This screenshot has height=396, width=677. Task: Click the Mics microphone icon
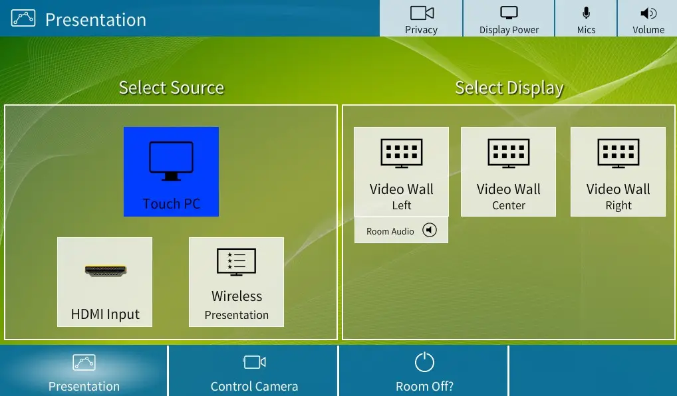586,13
